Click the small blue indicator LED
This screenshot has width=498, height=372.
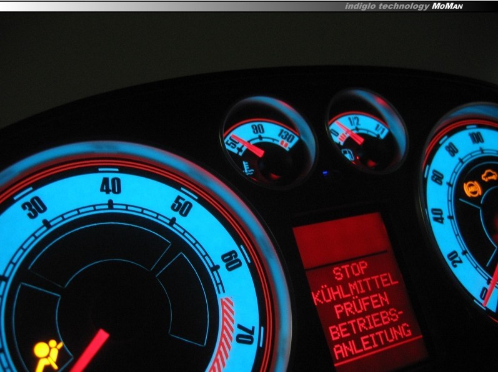[325, 173]
